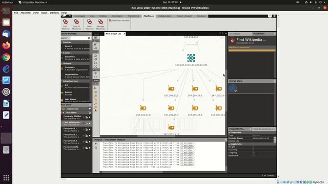Select the Company entity in the palette

point(75,68)
